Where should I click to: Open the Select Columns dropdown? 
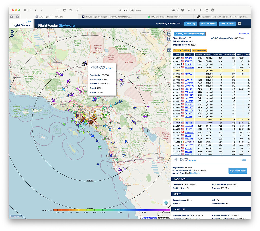pyautogui.click(x=200, y=50)
